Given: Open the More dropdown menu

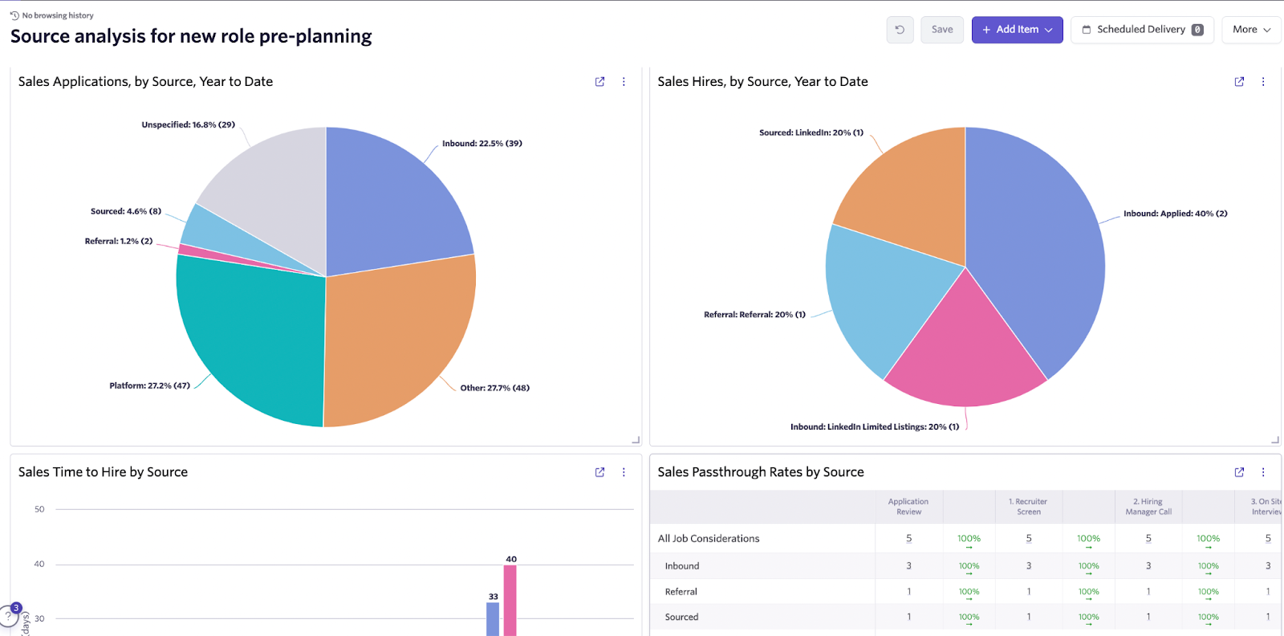Looking at the screenshot, I should point(1251,30).
